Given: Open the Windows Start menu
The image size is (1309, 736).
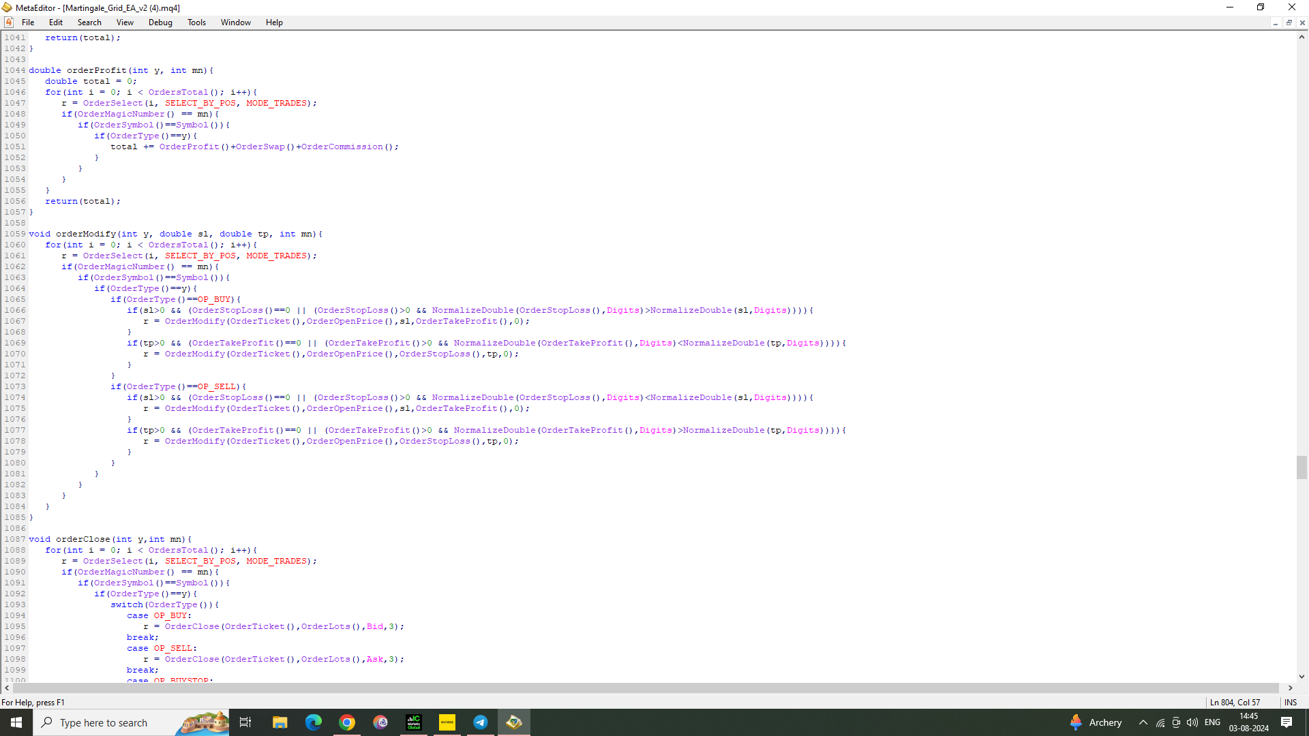Looking at the screenshot, I should pyautogui.click(x=16, y=722).
